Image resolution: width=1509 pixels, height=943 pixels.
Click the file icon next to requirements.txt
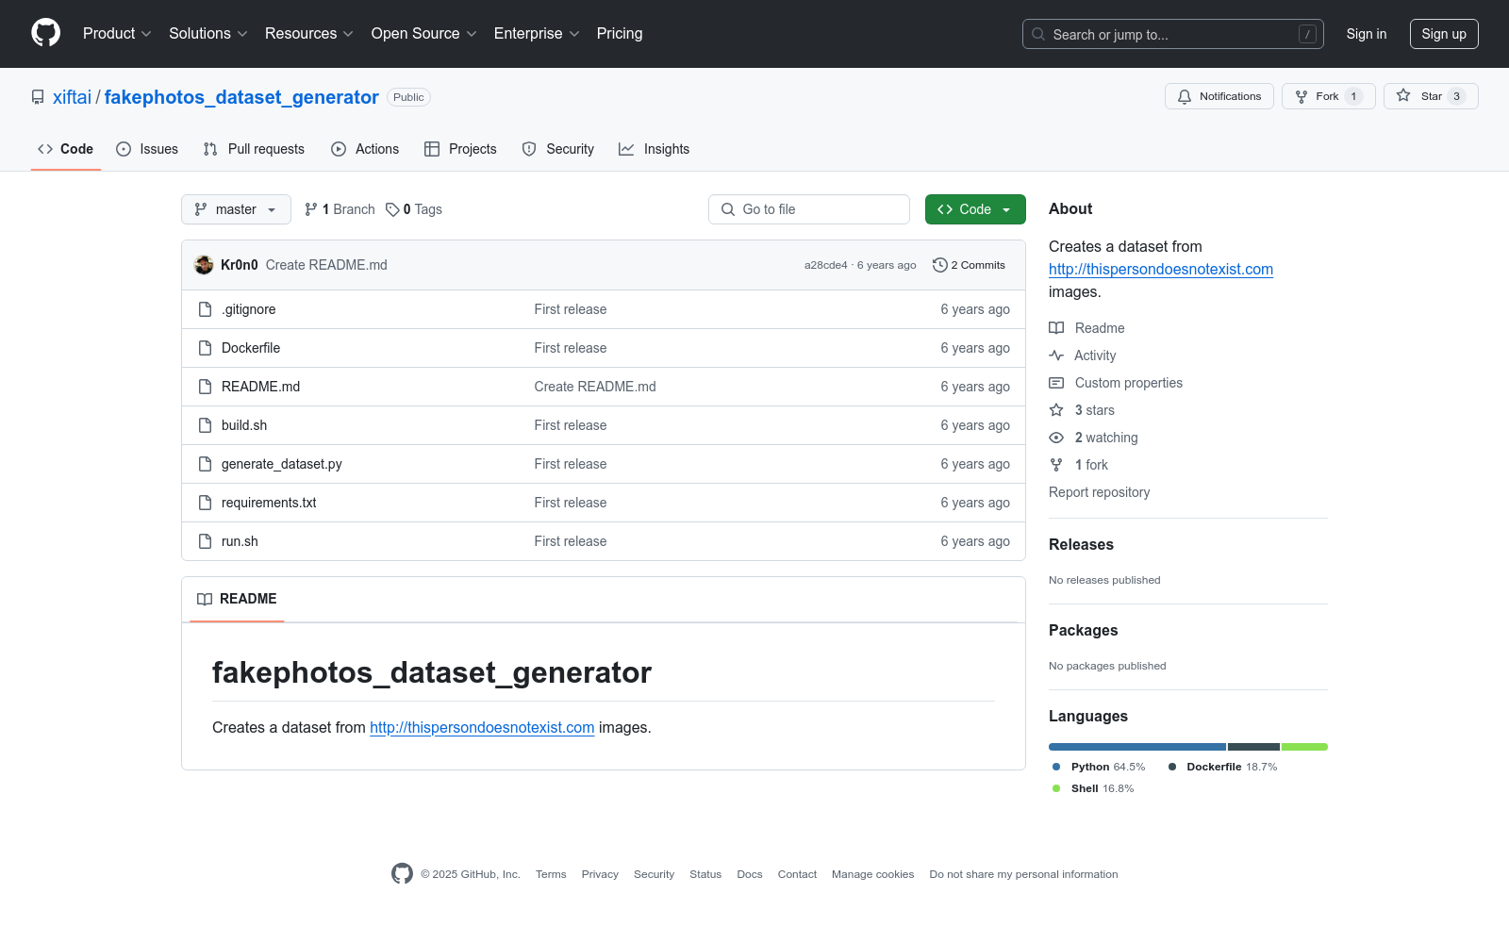coord(205,503)
